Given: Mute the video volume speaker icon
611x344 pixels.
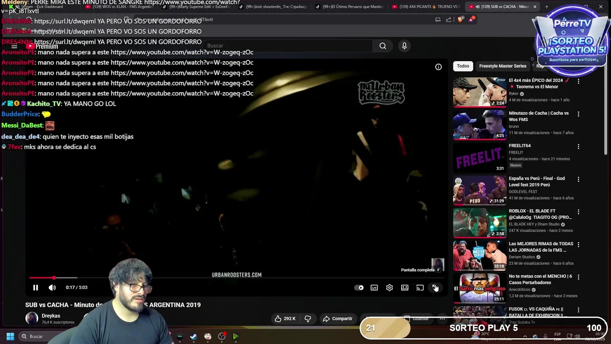Looking at the screenshot, I should pyautogui.click(x=52, y=288).
